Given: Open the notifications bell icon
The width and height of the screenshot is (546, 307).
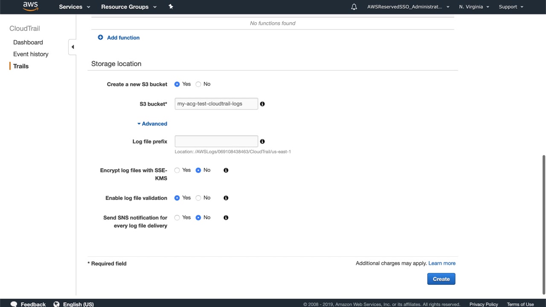Looking at the screenshot, I should click(x=354, y=7).
